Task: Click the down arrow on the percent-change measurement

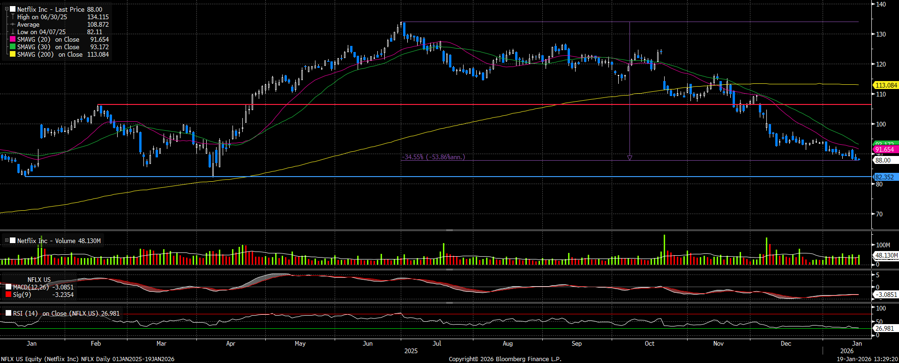Action: 629,158
